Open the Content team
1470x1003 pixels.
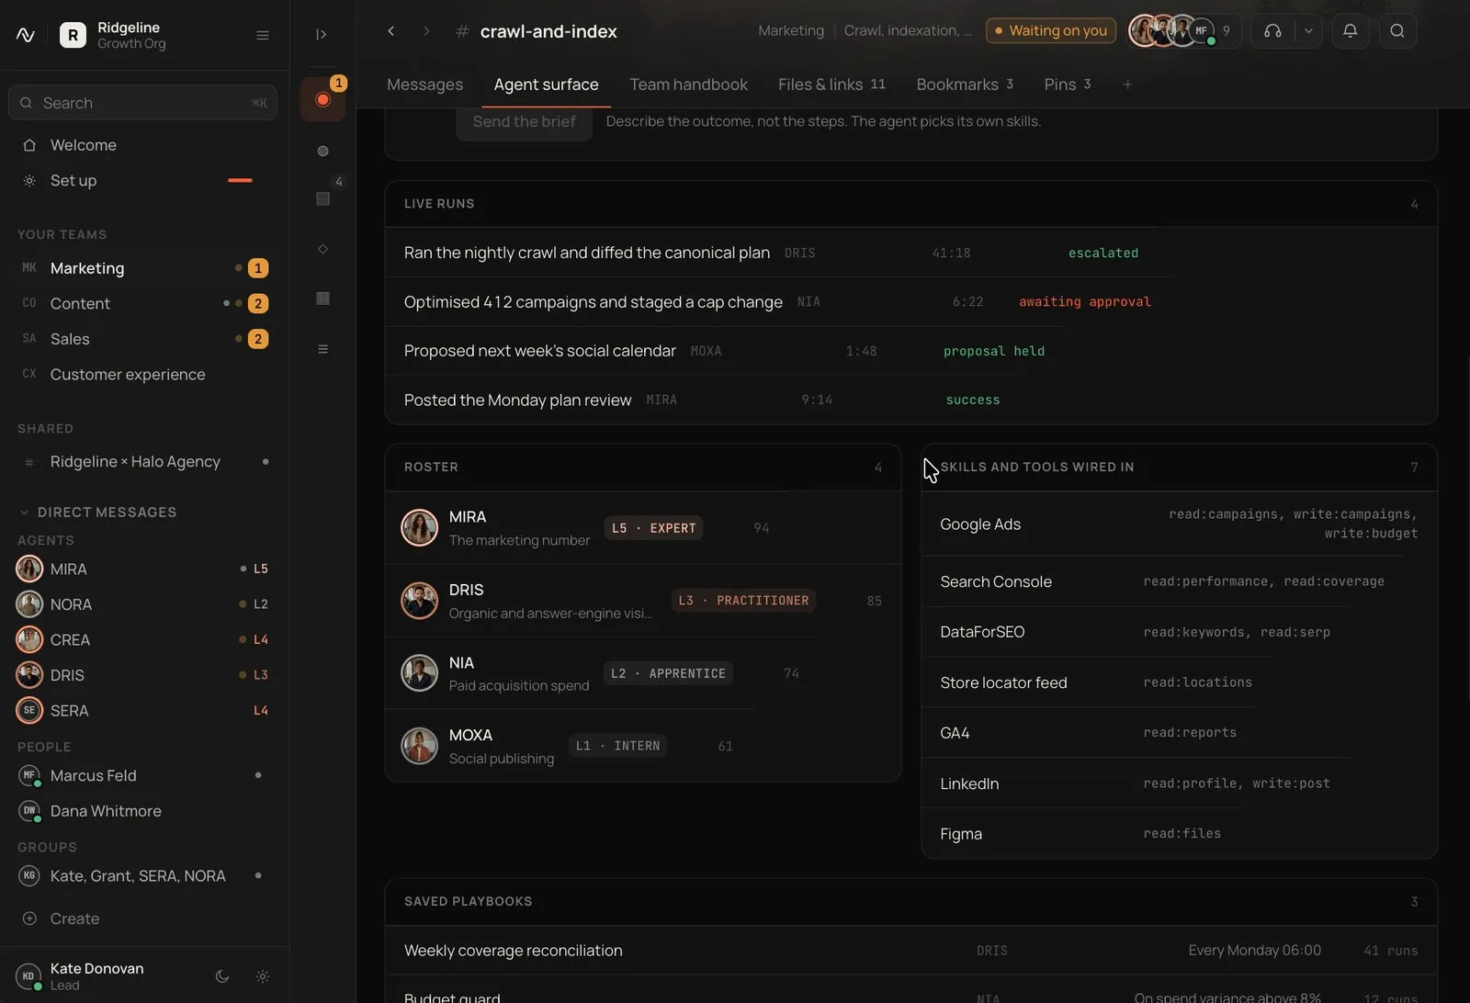(x=144, y=304)
